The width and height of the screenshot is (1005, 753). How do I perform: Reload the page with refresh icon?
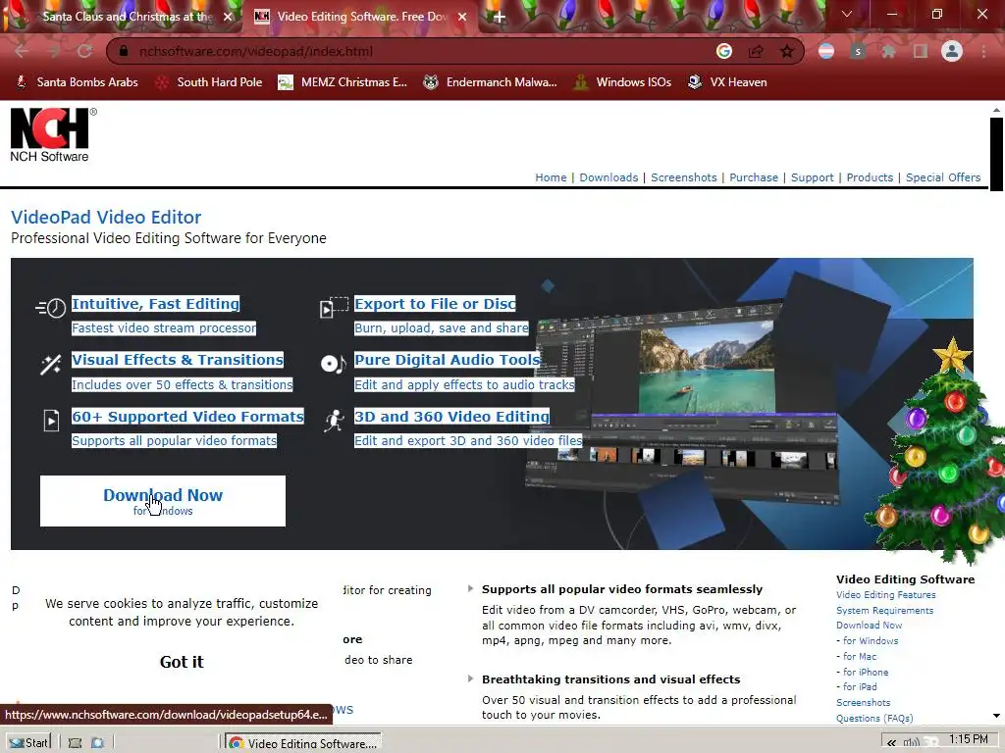coord(84,51)
